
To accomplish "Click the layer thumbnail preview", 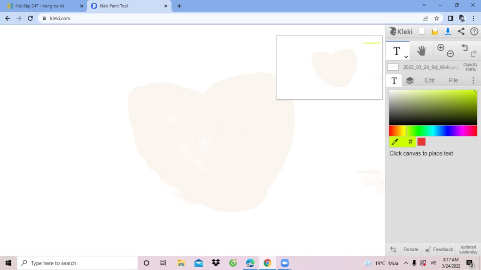I will 393,67.
